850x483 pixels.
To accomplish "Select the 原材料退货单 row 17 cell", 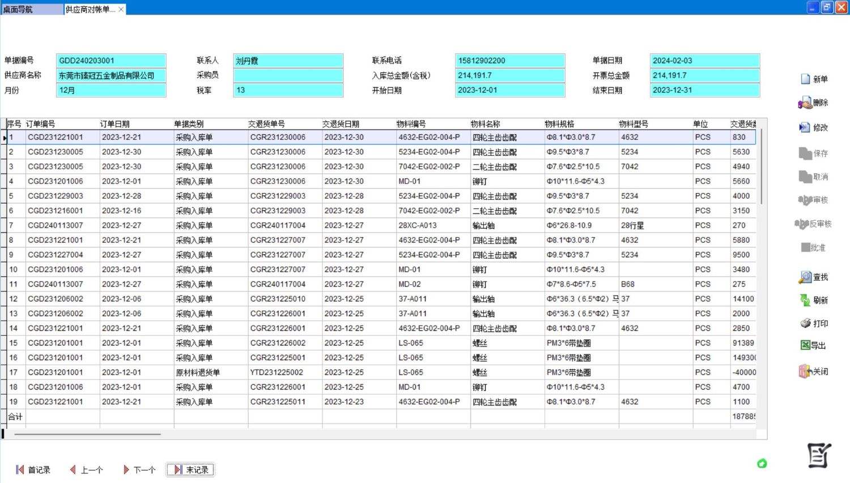I will pos(198,373).
